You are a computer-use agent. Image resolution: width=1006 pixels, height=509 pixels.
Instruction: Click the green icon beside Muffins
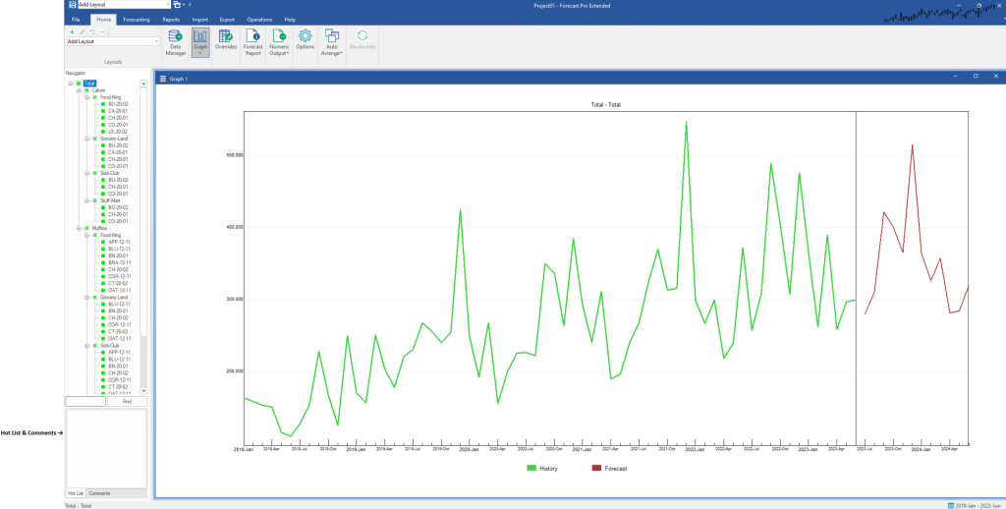click(x=86, y=229)
